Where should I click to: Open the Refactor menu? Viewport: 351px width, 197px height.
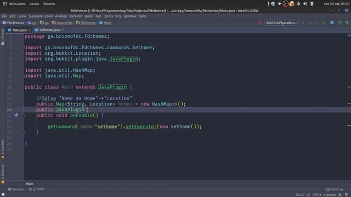click(x=76, y=16)
